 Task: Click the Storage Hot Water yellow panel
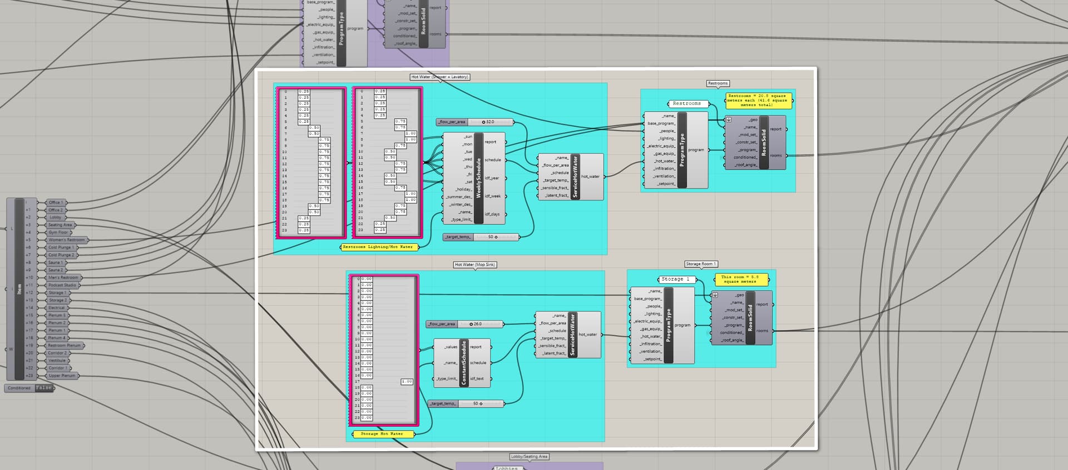coord(382,434)
